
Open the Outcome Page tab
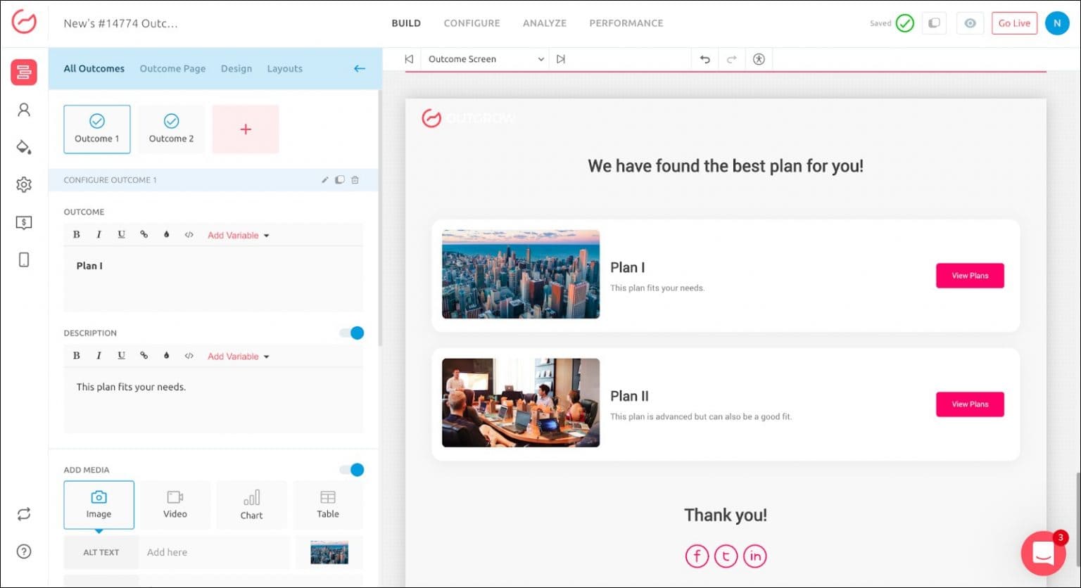click(x=172, y=69)
